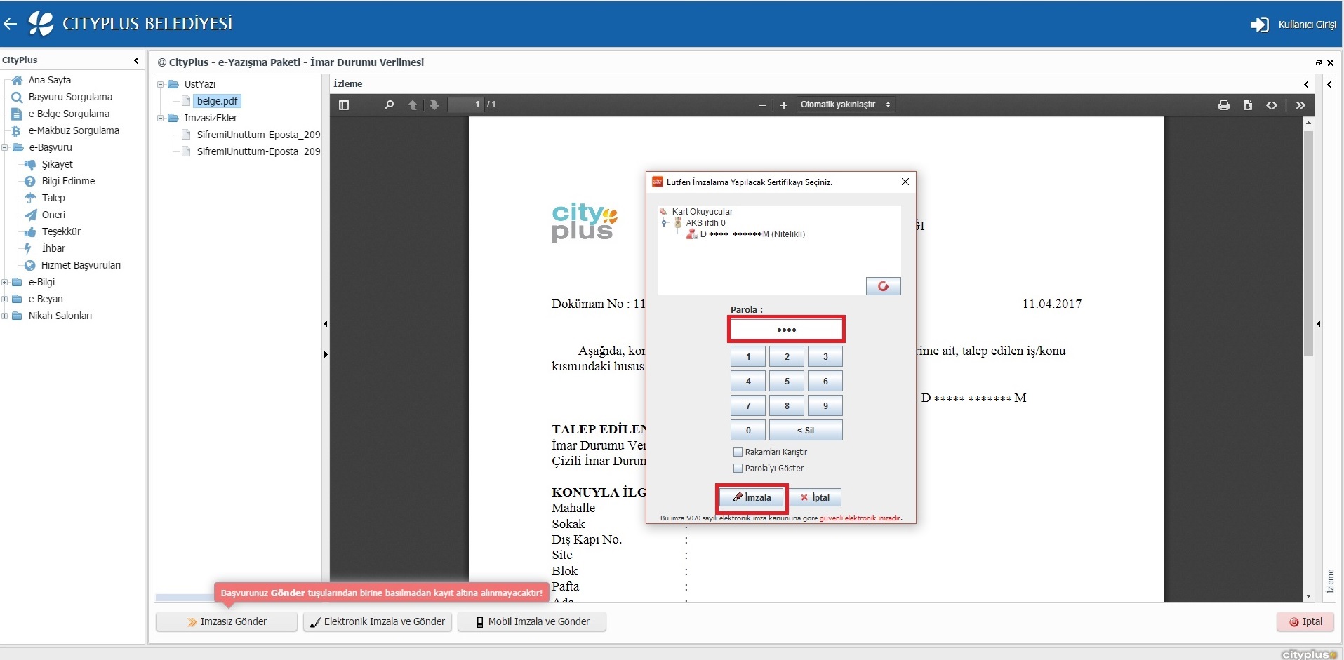Open Ana Sayfa home page

49,80
